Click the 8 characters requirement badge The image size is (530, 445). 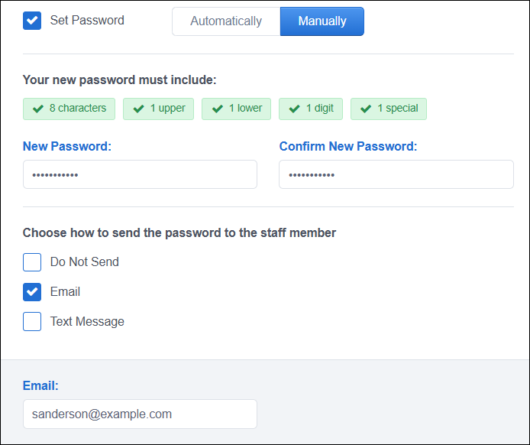(69, 109)
